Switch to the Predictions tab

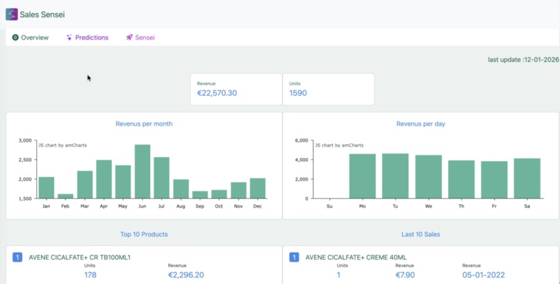88,37
